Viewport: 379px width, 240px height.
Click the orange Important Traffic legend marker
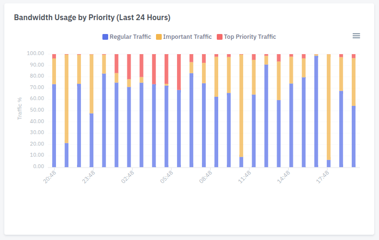(159, 37)
